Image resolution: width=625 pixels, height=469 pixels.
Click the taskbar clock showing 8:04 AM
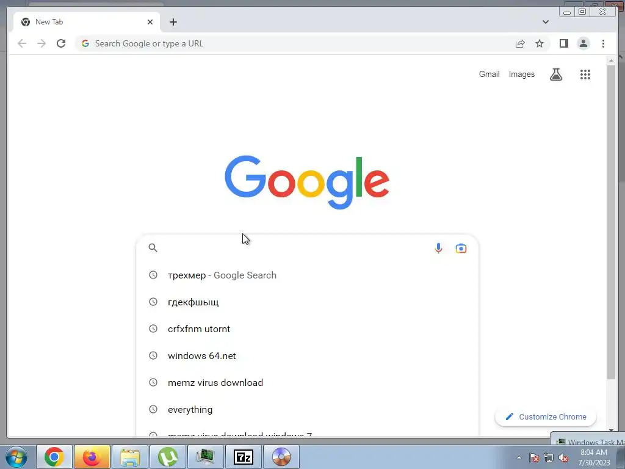[594, 457]
